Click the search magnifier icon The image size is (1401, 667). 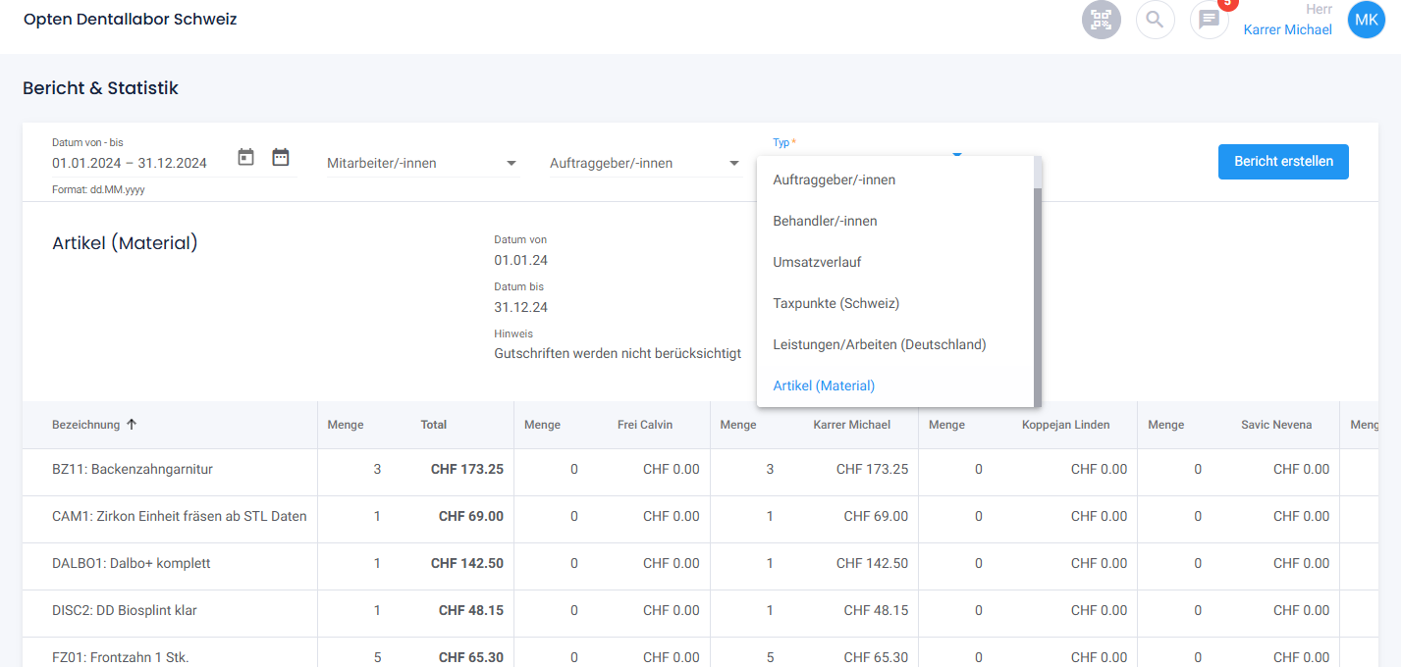coord(1155,20)
